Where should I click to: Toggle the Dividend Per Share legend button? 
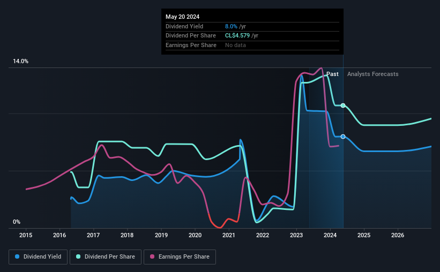pyautogui.click(x=106, y=257)
